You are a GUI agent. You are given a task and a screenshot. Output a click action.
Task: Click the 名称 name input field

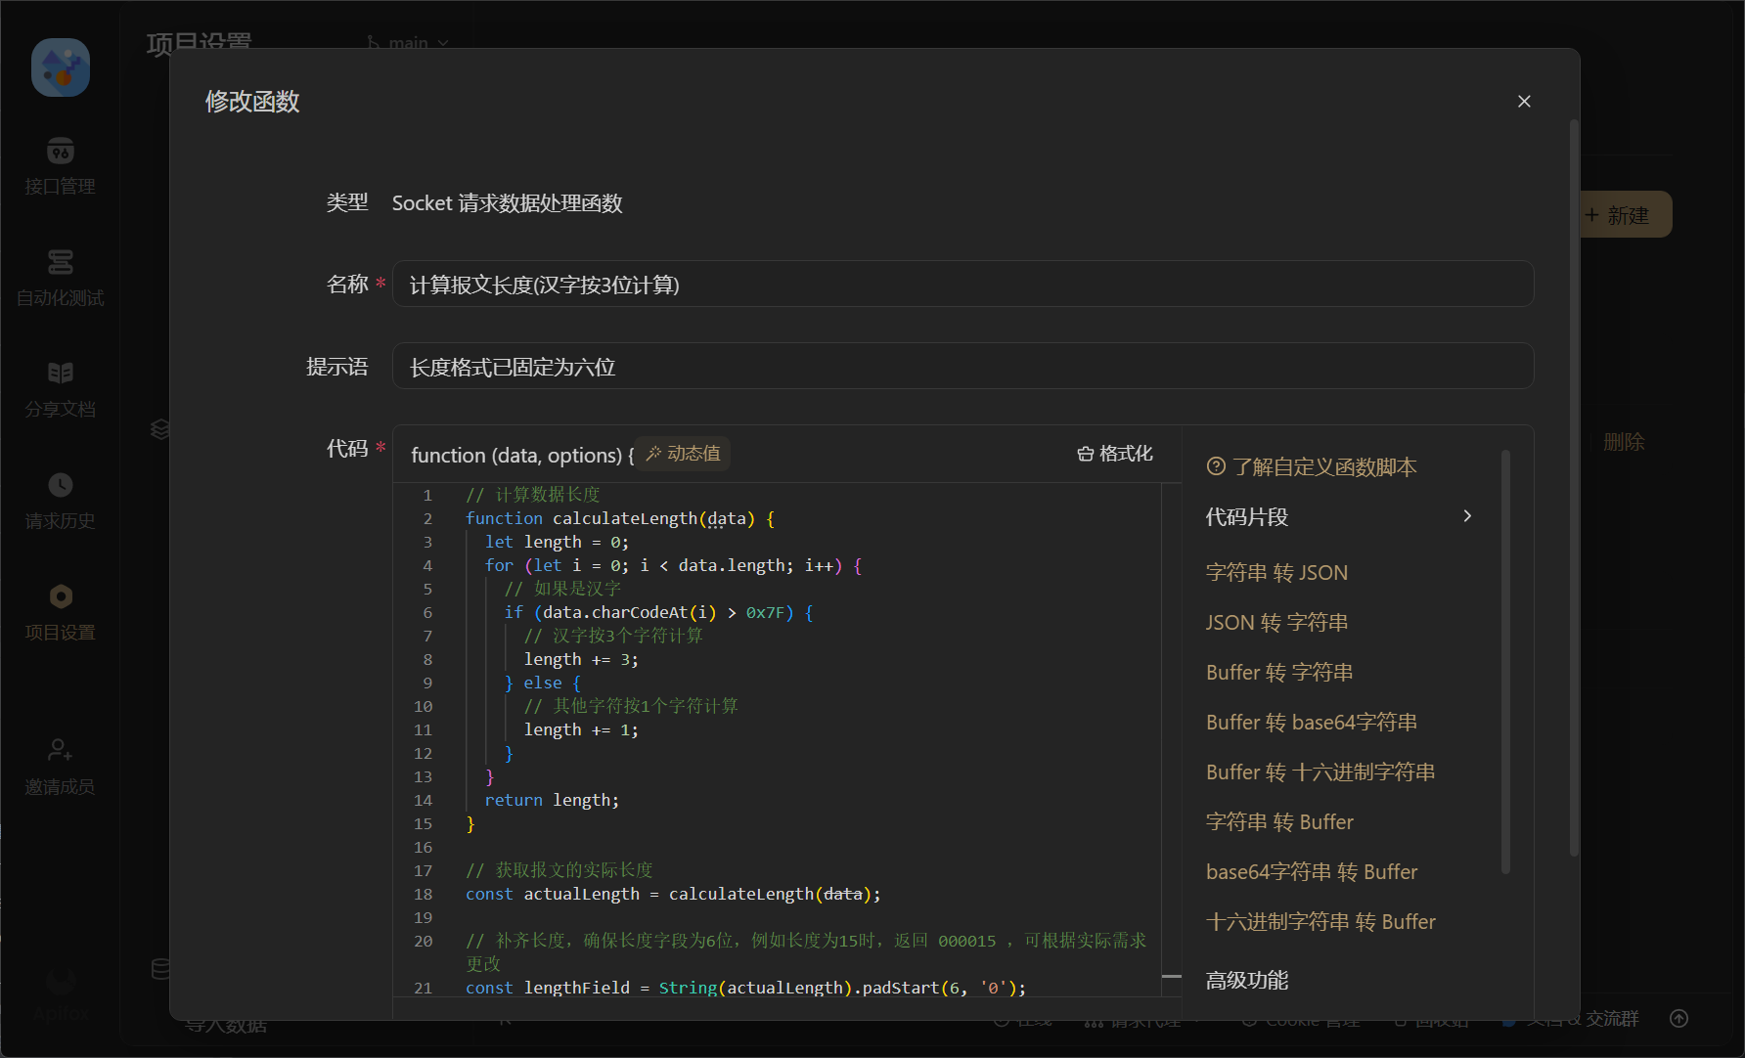pyautogui.click(x=962, y=285)
